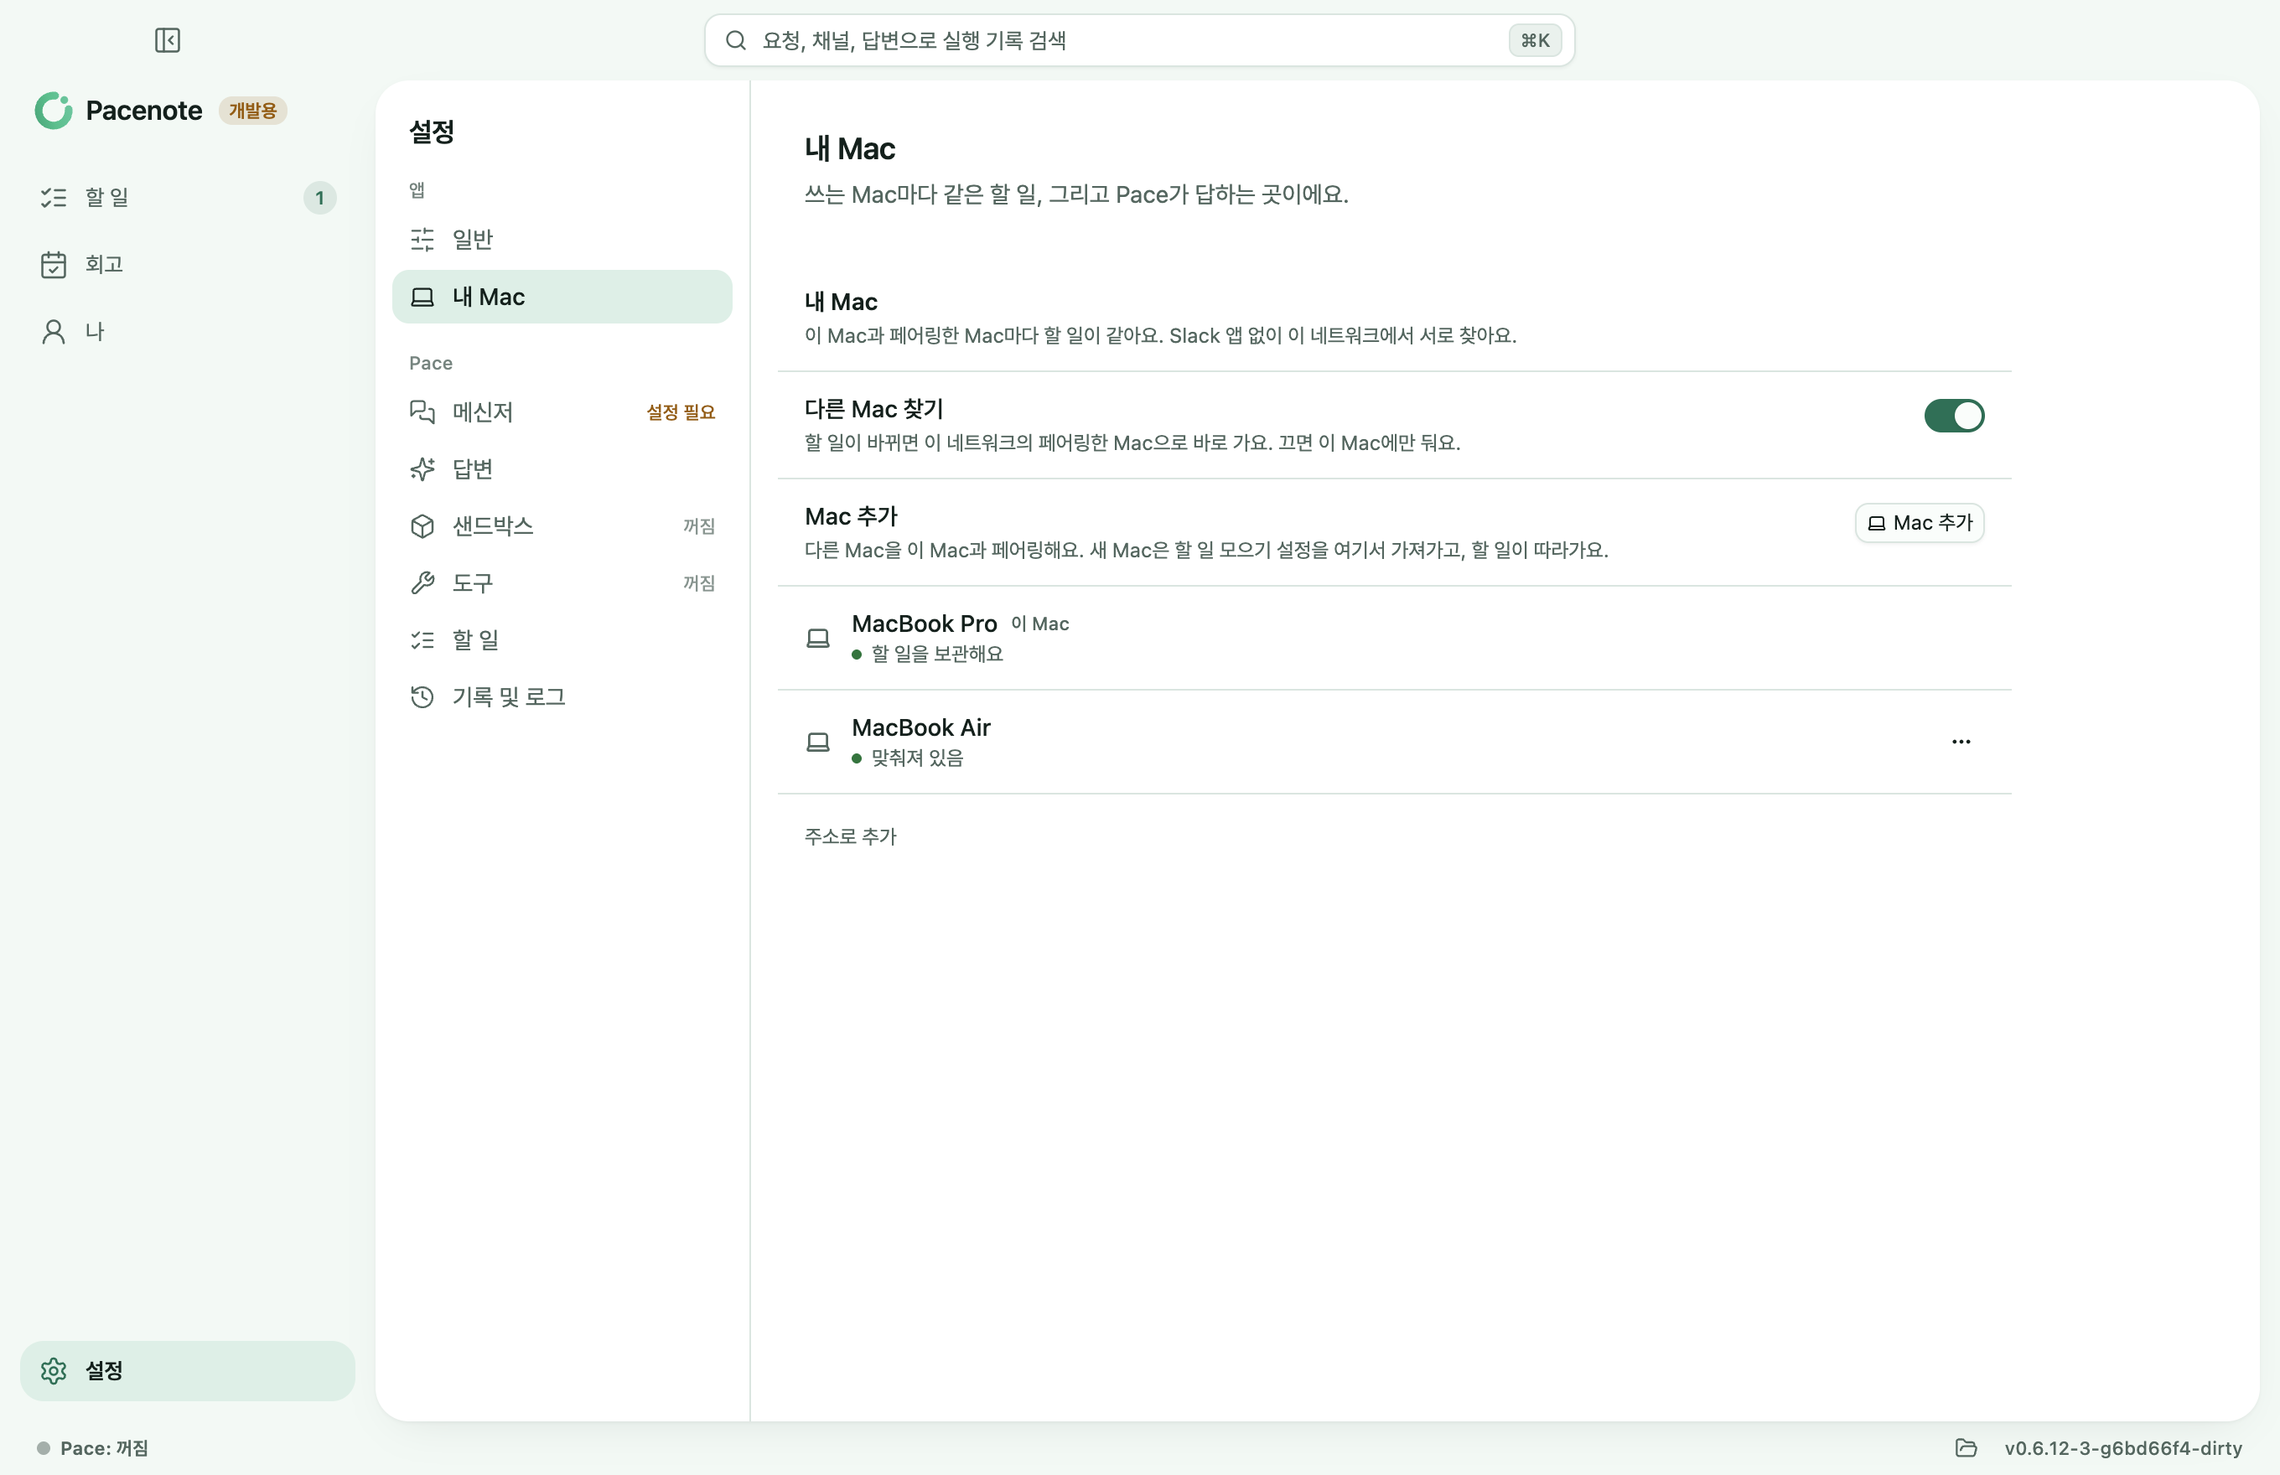
Task: Click the 나 person icon
Action: 54,331
